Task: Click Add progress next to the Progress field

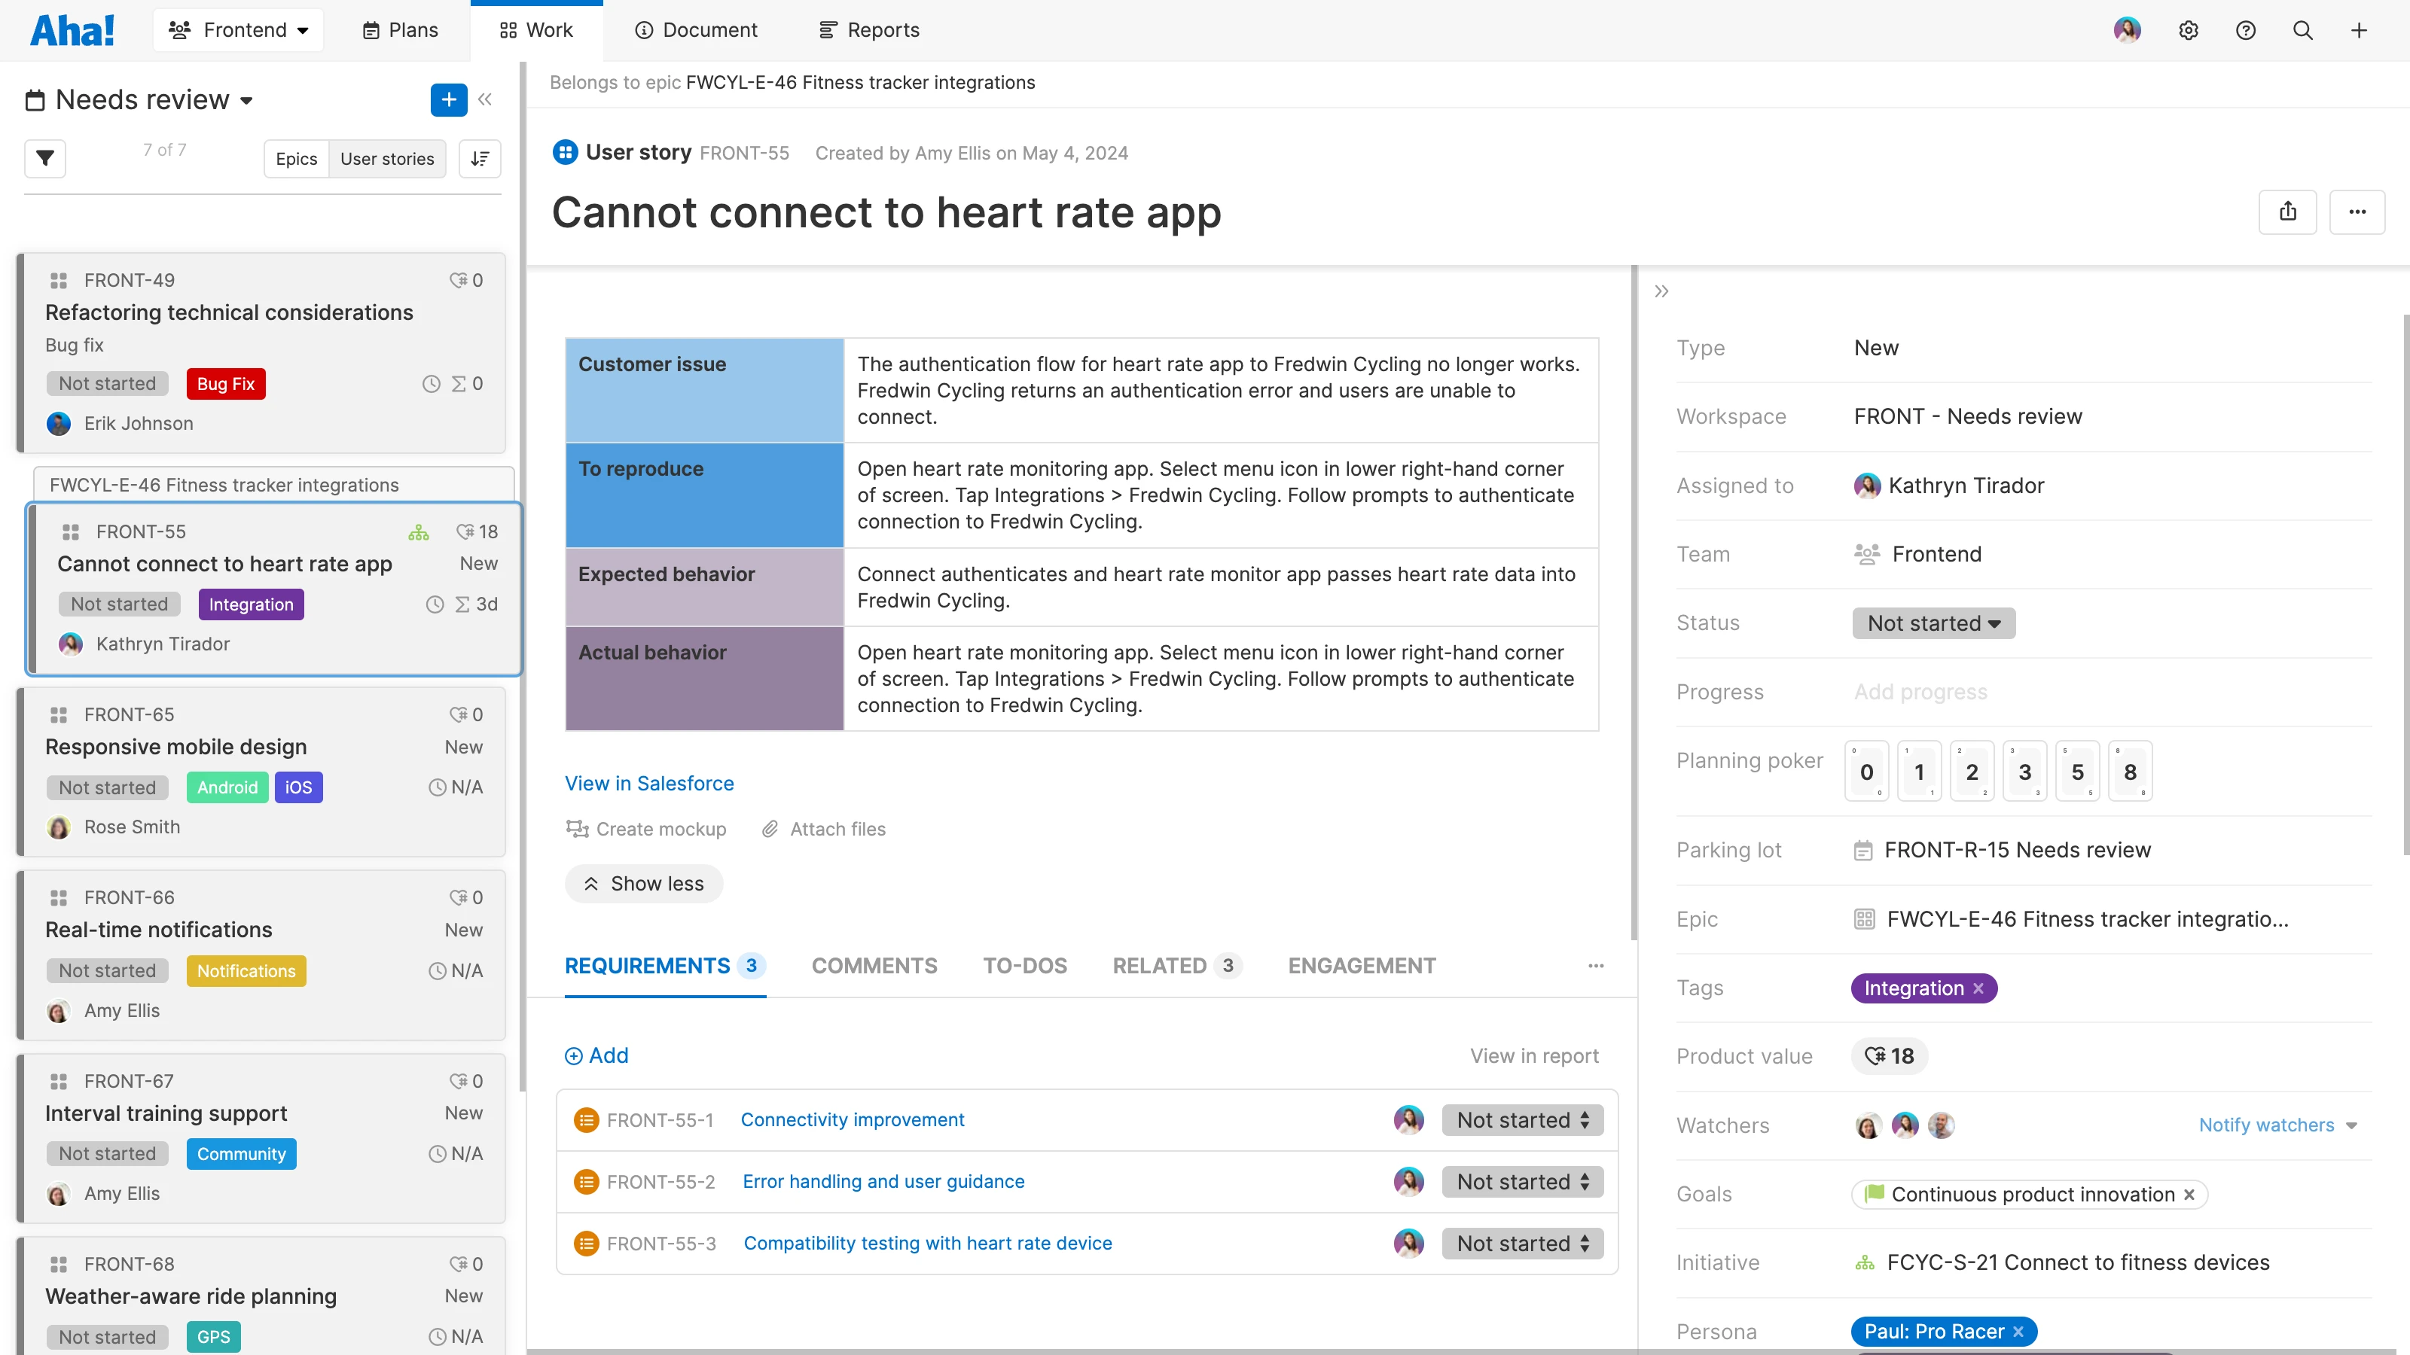Action: (1920, 691)
